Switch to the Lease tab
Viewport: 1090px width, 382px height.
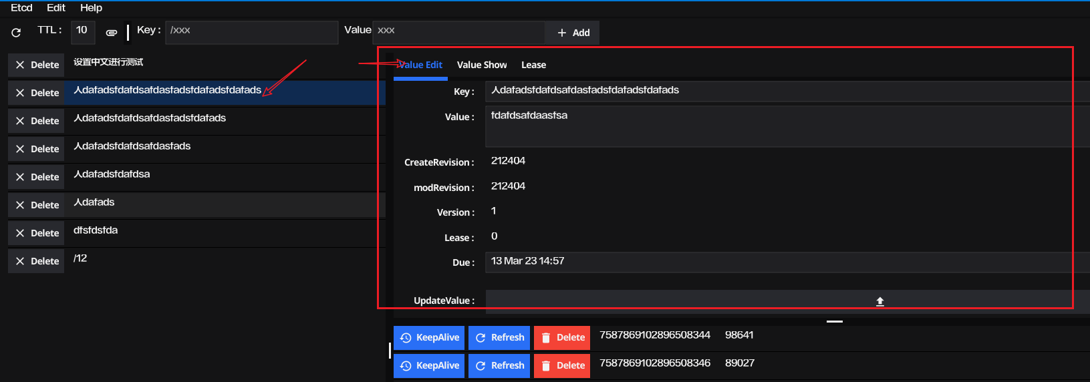534,65
